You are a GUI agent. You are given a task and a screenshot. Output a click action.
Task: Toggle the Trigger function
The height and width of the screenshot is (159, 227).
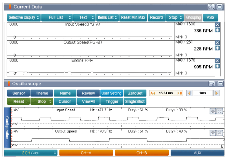pos(112,101)
